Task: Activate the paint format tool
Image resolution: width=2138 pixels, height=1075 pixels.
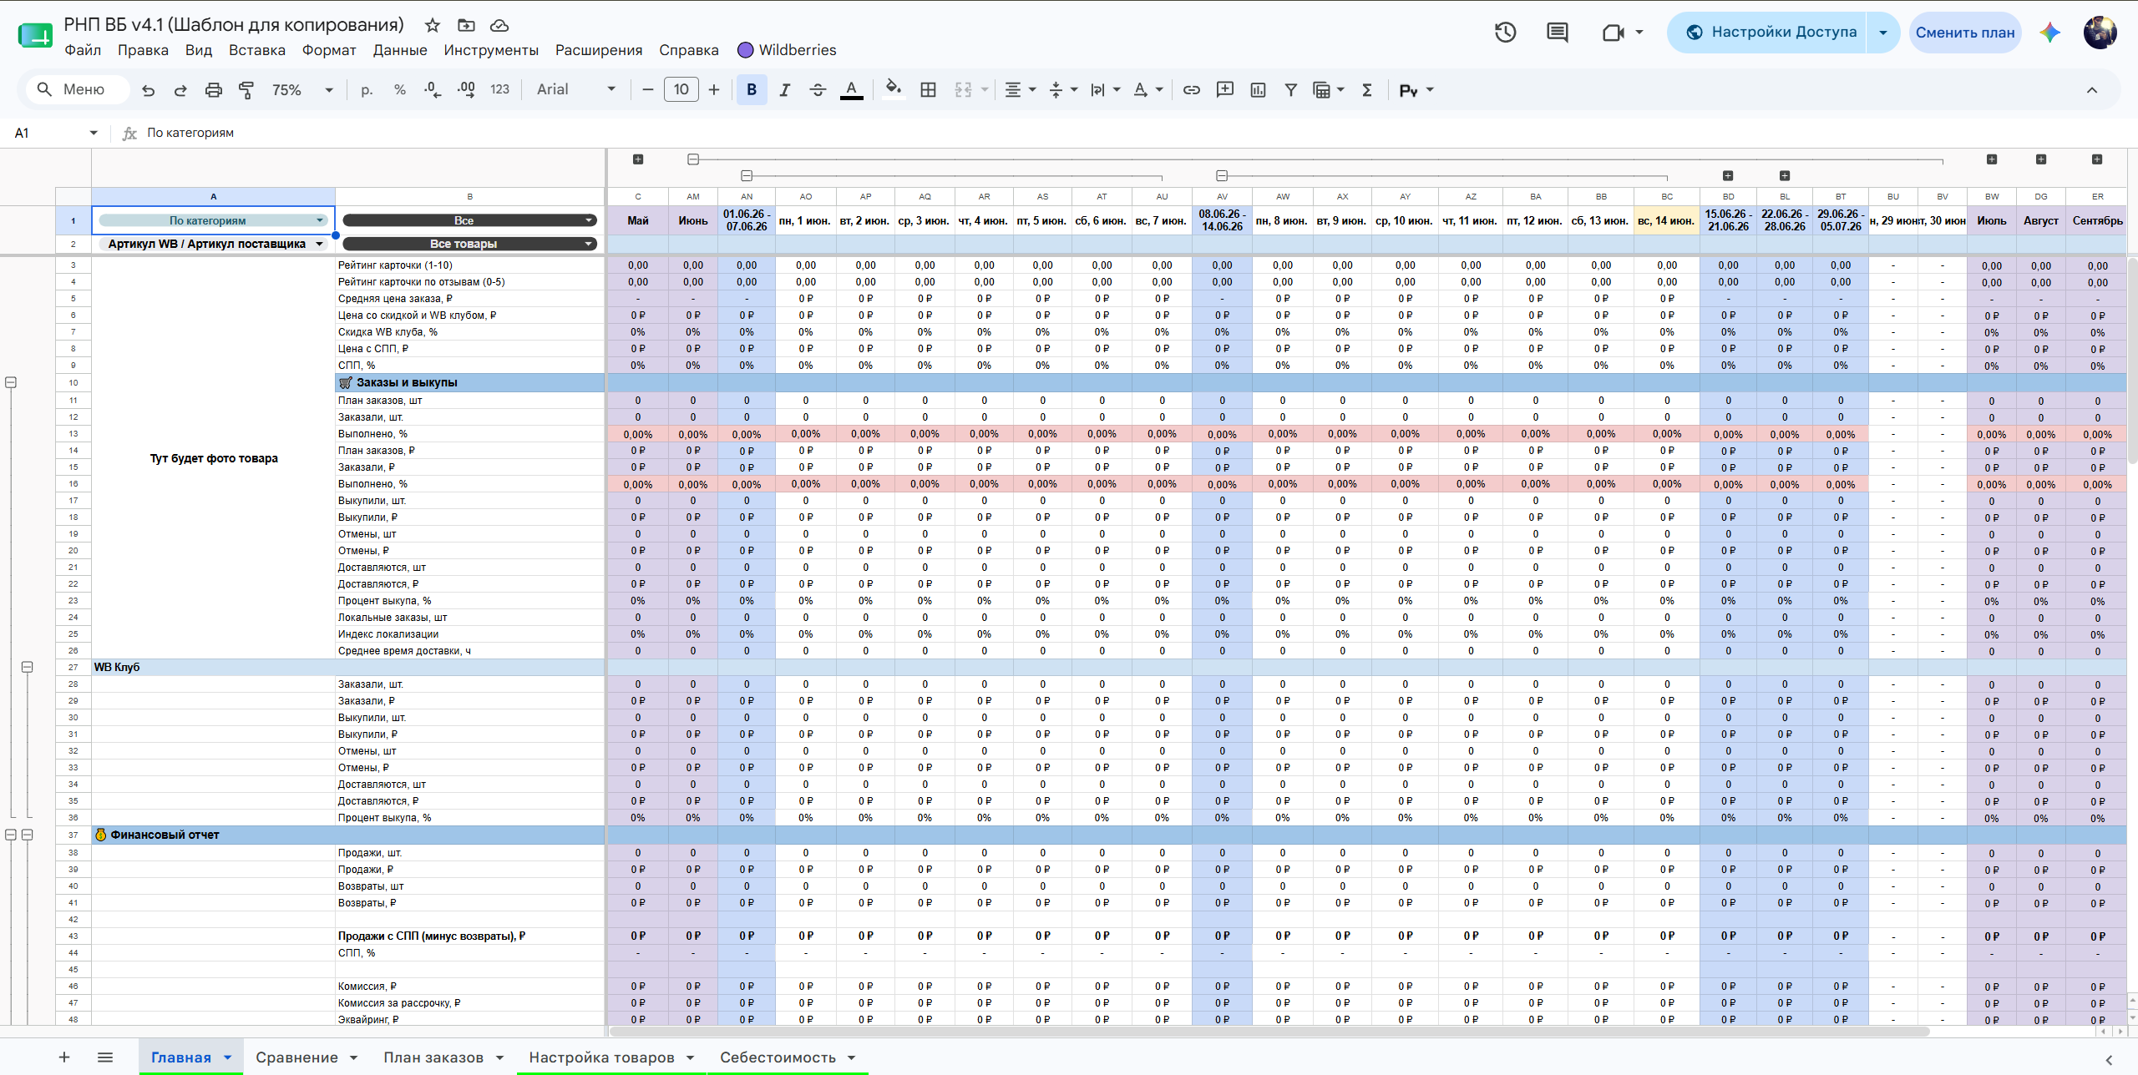Action: tap(246, 90)
